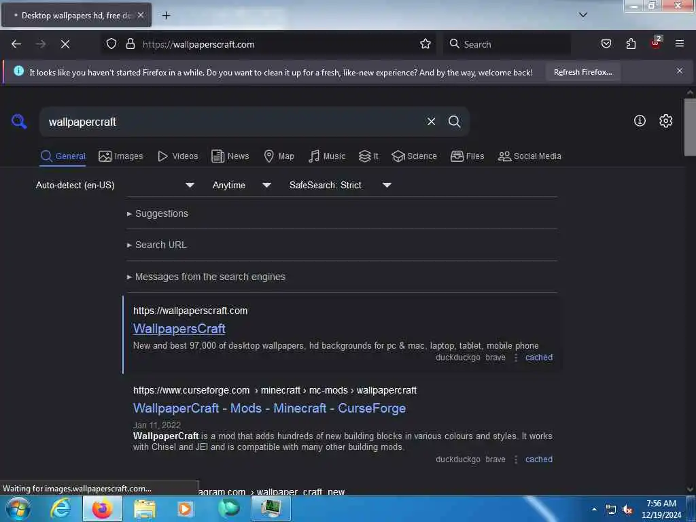696x522 pixels.
Task: Open the Anytime time range dropdown
Action: (241, 185)
